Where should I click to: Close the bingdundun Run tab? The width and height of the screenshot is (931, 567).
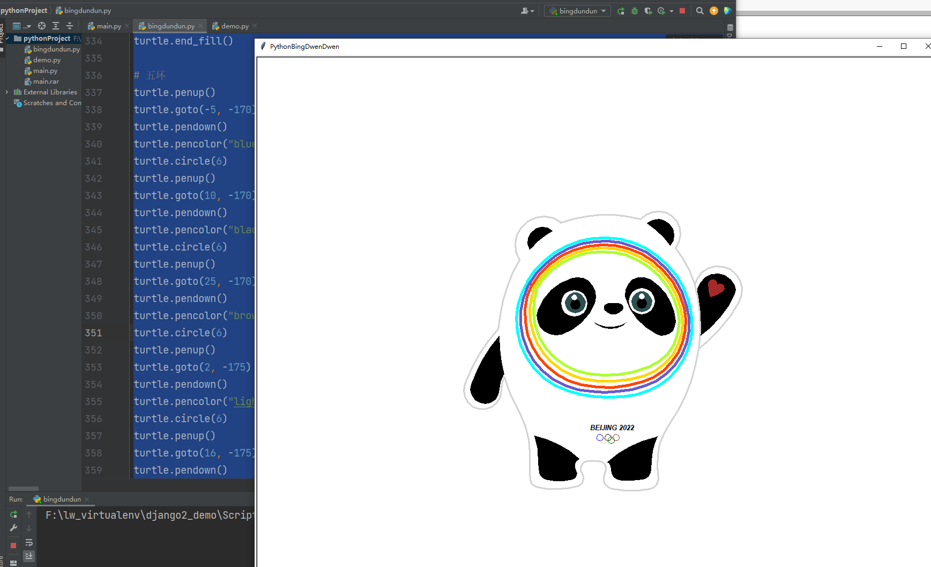[87, 499]
